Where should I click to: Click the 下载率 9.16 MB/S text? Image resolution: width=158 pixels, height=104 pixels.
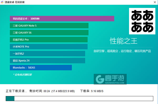[92, 91]
